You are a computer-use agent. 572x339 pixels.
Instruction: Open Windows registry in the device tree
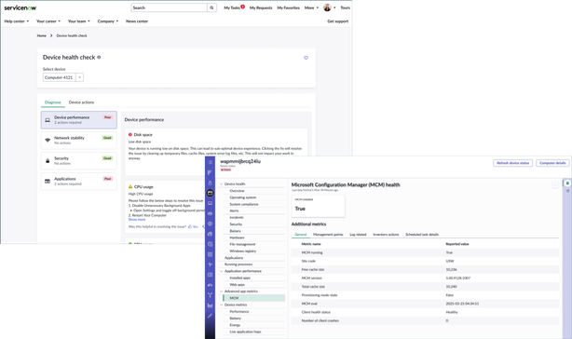point(243,251)
